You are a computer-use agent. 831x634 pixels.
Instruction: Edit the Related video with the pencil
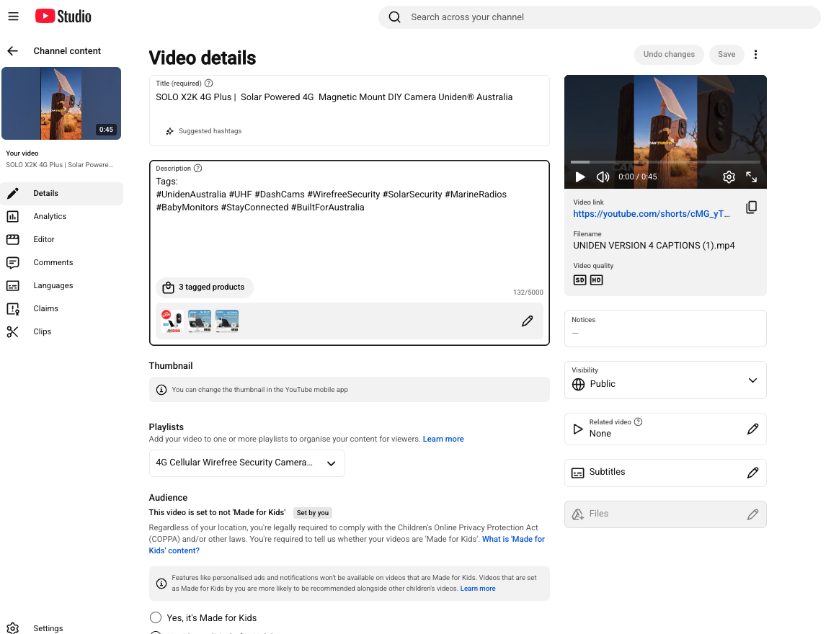752,429
